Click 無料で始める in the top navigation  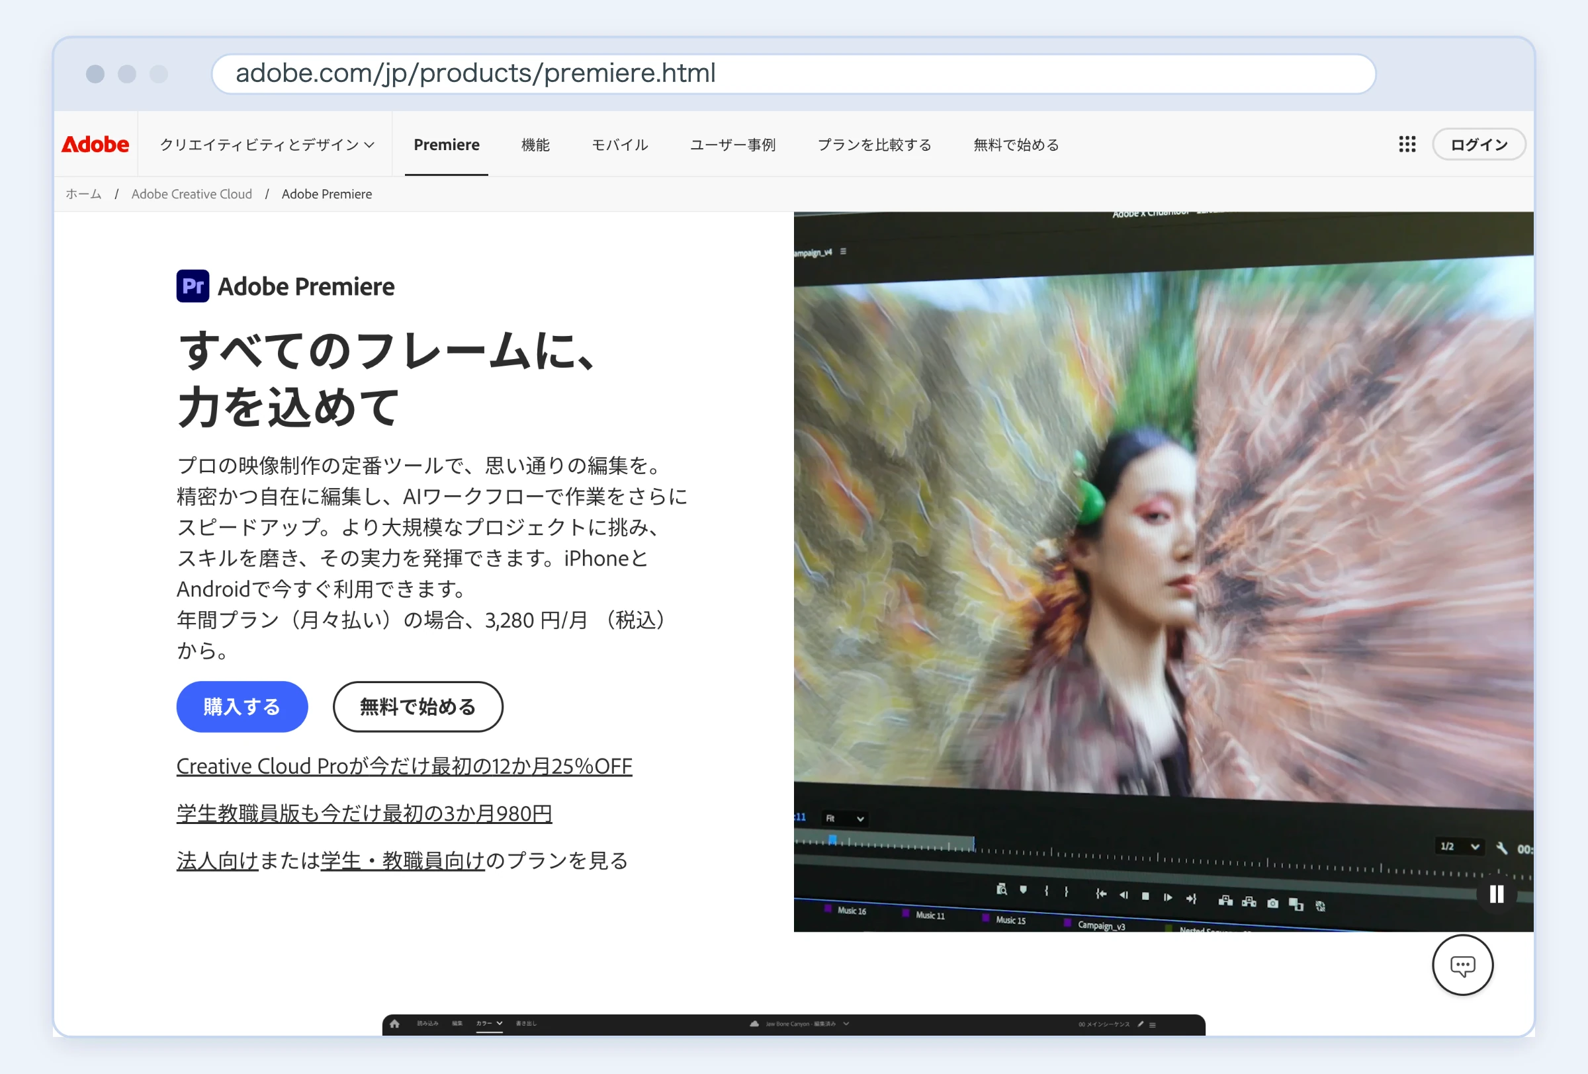(x=1016, y=145)
